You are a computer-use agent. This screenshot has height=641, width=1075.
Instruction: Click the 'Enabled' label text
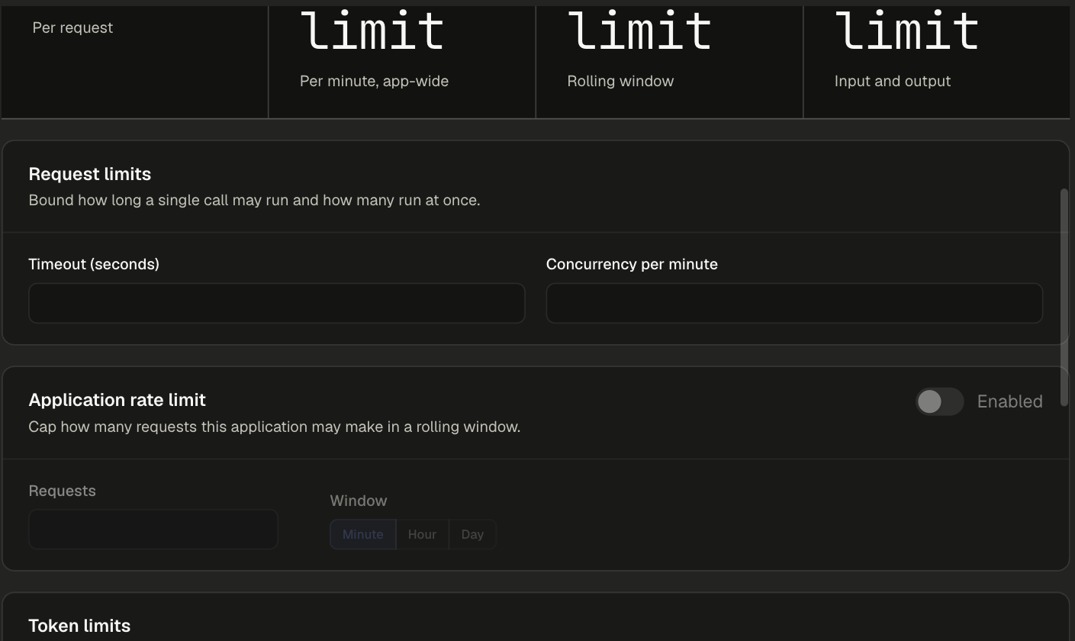(1009, 401)
